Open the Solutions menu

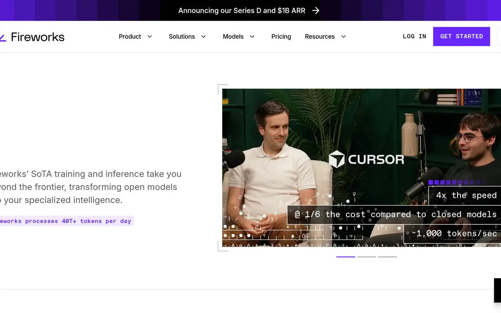click(x=182, y=36)
